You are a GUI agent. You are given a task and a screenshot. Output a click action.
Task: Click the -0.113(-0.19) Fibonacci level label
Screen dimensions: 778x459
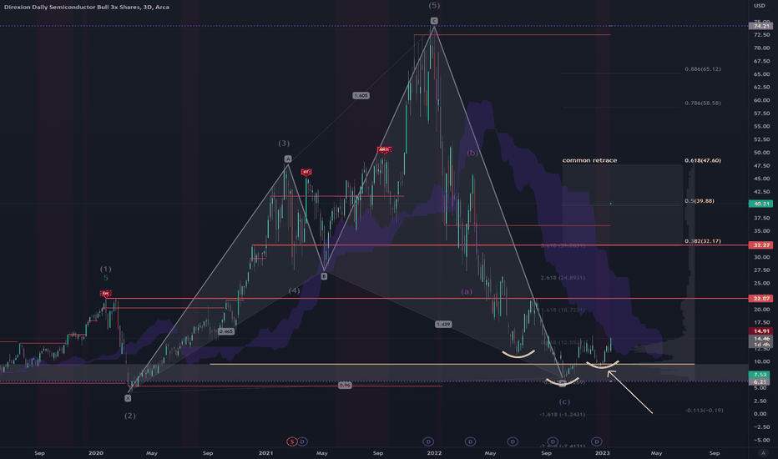[x=704, y=411]
